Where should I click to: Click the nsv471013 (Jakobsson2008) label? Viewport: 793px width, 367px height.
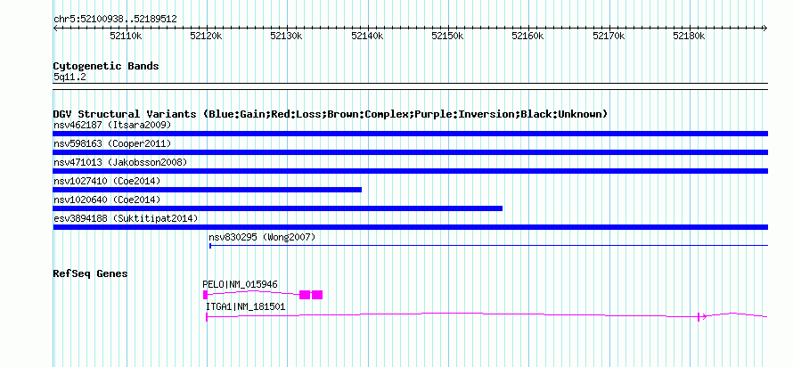[x=120, y=162]
